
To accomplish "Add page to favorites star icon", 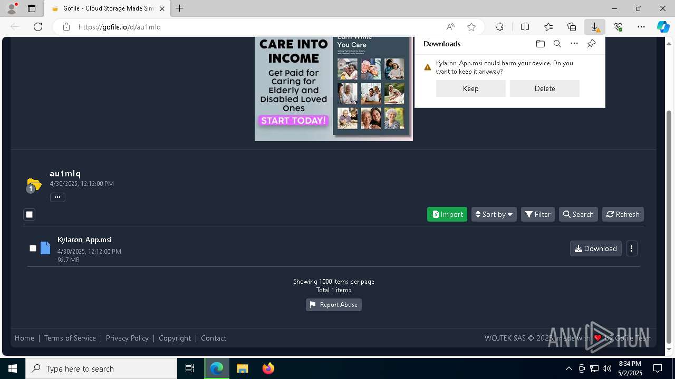I will tap(471, 27).
